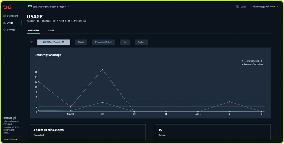Click the Upgrade rocket icon
This screenshot has width=284, height=144.
[15, 118]
